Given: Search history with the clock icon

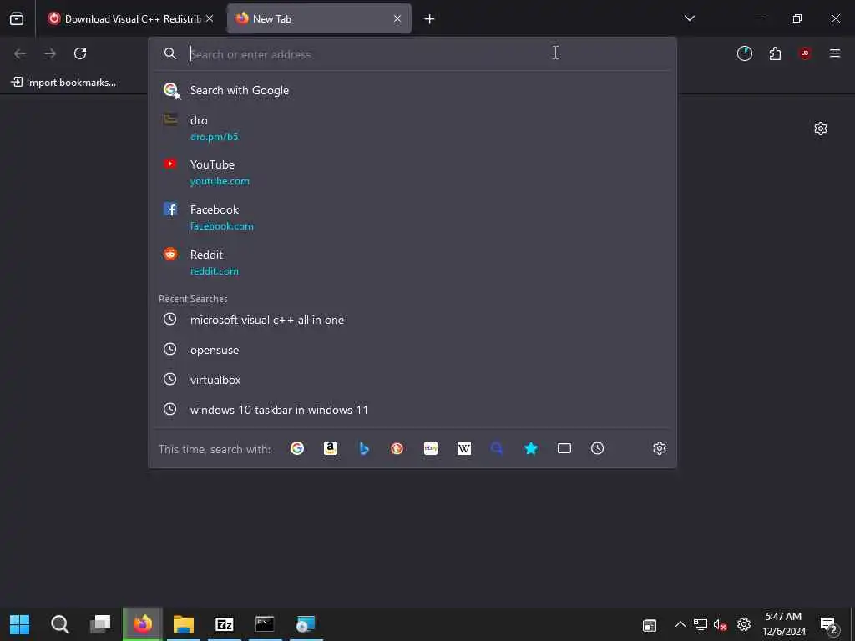Looking at the screenshot, I should pyautogui.click(x=598, y=448).
